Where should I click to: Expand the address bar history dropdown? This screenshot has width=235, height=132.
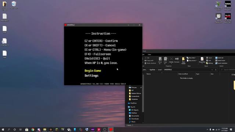(x=212, y=70)
